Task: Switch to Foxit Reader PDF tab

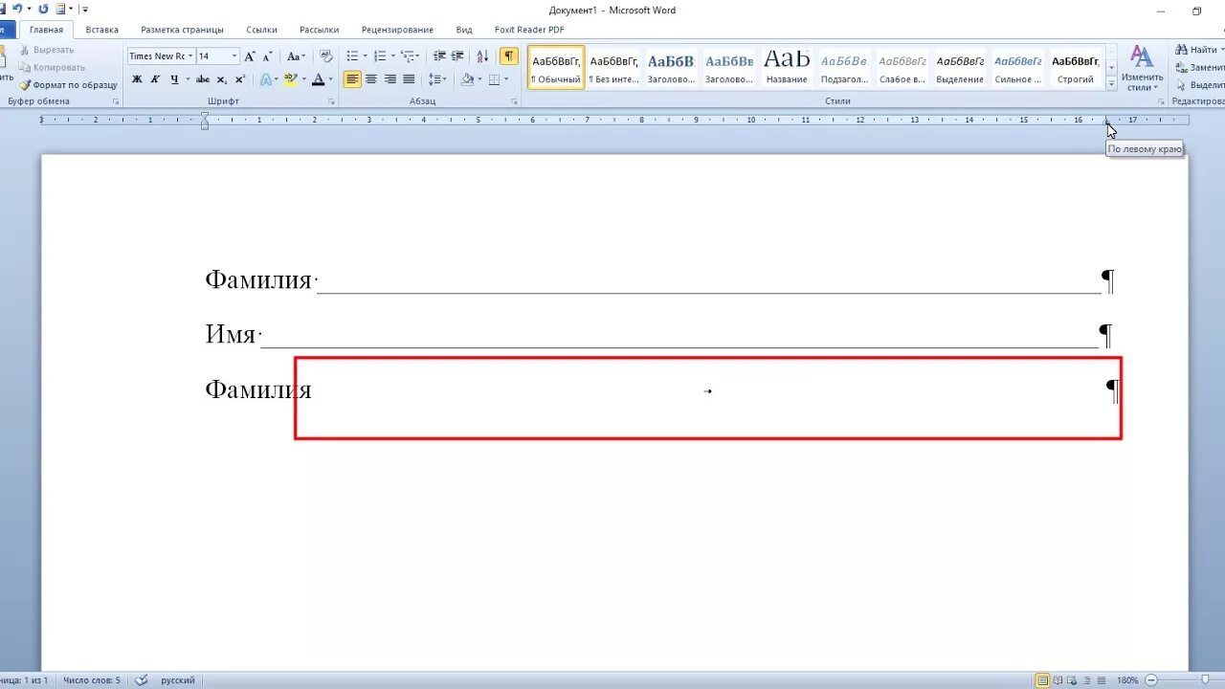Action: (x=529, y=30)
